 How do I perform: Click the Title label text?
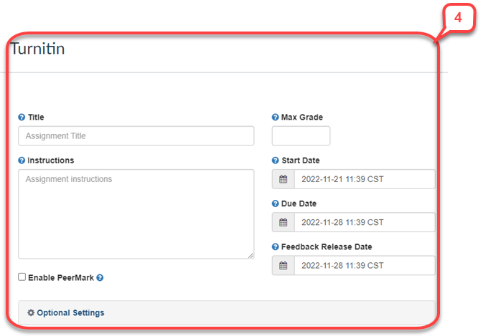(x=36, y=117)
